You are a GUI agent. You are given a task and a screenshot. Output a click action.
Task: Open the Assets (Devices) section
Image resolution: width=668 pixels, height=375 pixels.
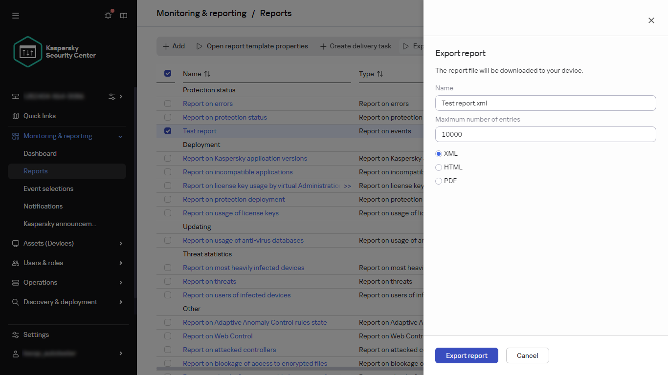coord(48,243)
